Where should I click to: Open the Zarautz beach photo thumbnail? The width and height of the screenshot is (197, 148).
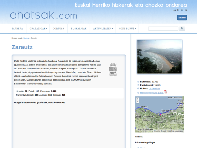click(159, 57)
